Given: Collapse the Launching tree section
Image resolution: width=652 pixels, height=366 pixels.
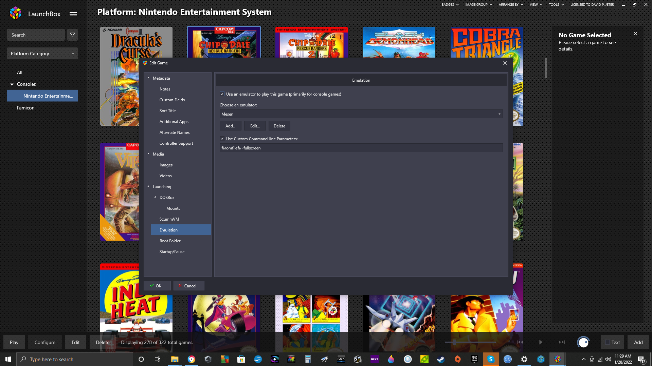Looking at the screenshot, I should pyautogui.click(x=148, y=187).
